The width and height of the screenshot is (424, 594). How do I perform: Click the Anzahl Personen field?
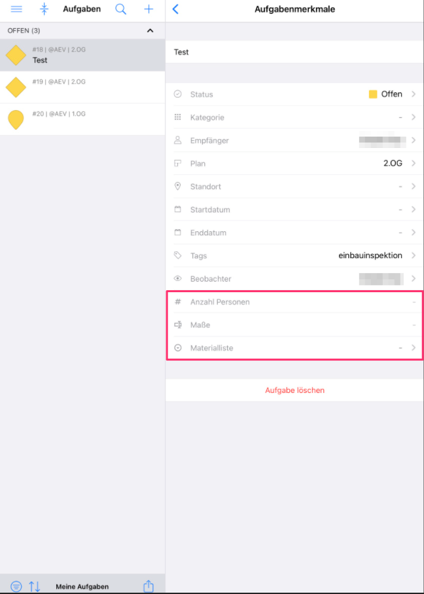(294, 302)
